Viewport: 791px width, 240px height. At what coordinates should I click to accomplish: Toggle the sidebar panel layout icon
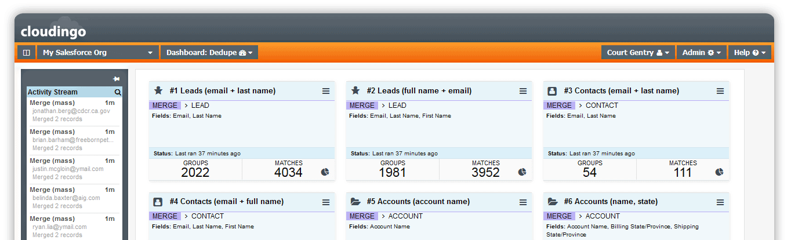26,52
